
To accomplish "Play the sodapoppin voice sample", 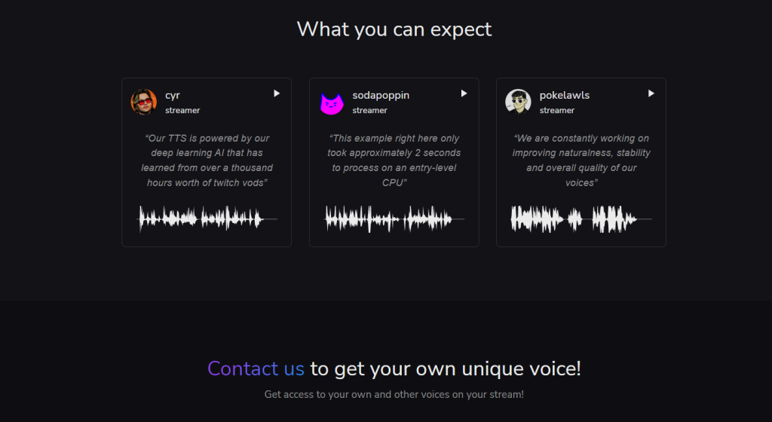I will (x=464, y=93).
